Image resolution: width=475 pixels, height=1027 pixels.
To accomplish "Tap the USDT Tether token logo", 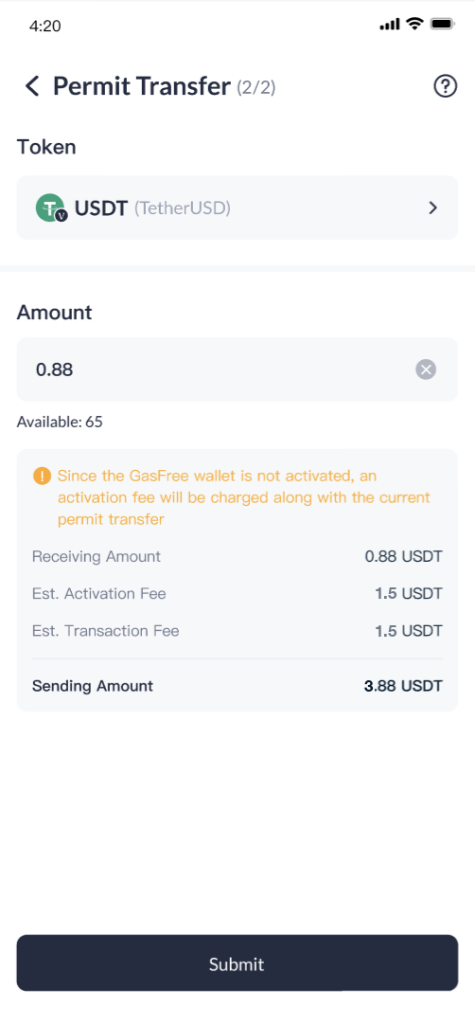I will (x=52, y=208).
